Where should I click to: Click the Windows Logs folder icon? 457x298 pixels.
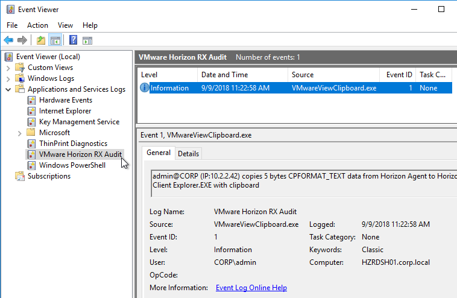pyautogui.click(x=20, y=78)
